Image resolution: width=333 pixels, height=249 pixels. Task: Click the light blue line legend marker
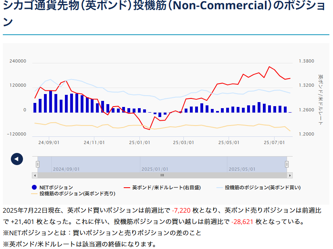click(x=219, y=187)
